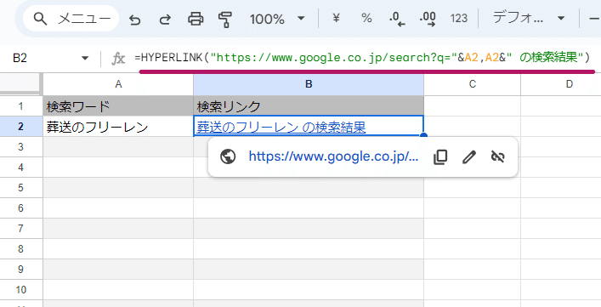Select column B header

click(x=309, y=84)
